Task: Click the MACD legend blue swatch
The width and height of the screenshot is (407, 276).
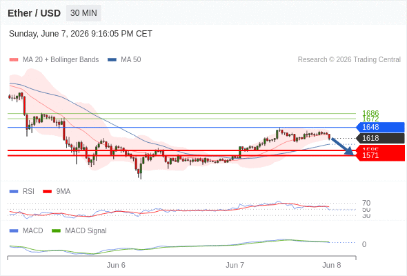Action: pyautogui.click(x=14, y=231)
